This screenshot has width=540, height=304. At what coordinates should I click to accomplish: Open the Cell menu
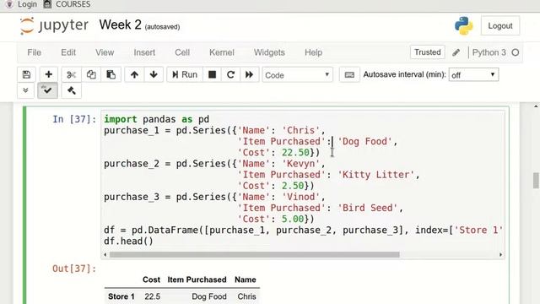pos(182,52)
